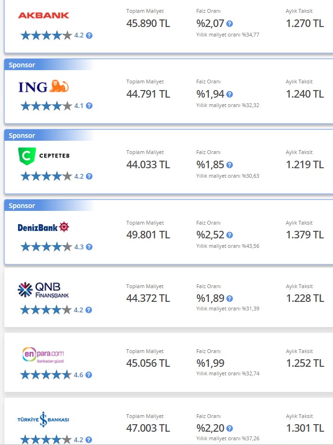The width and height of the screenshot is (333, 445).
Task: Open the QNB Finansbank logo
Action: (x=43, y=290)
